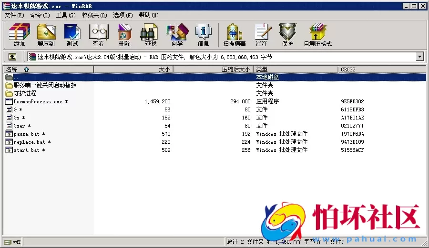429x248 pixels.
Task: Open the Commands (命令) menu
Action: point(40,15)
